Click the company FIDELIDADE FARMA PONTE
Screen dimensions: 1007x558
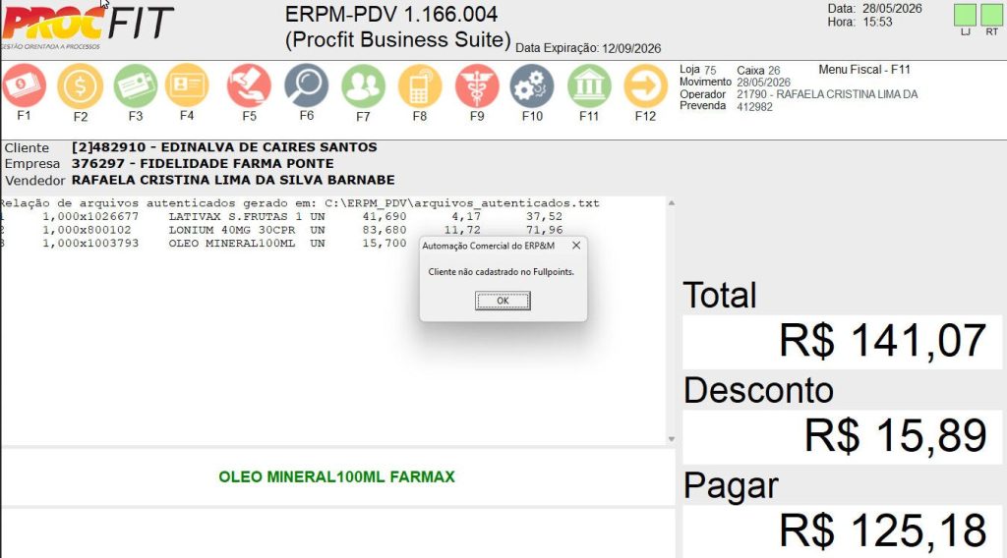(x=236, y=163)
